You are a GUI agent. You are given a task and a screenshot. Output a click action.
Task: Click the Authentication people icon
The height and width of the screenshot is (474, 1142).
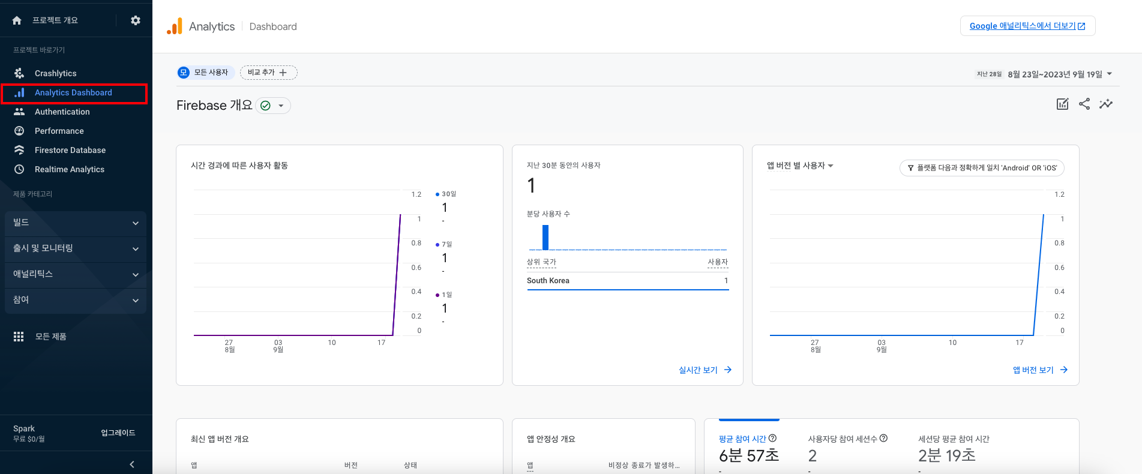pyautogui.click(x=19, y=112)
